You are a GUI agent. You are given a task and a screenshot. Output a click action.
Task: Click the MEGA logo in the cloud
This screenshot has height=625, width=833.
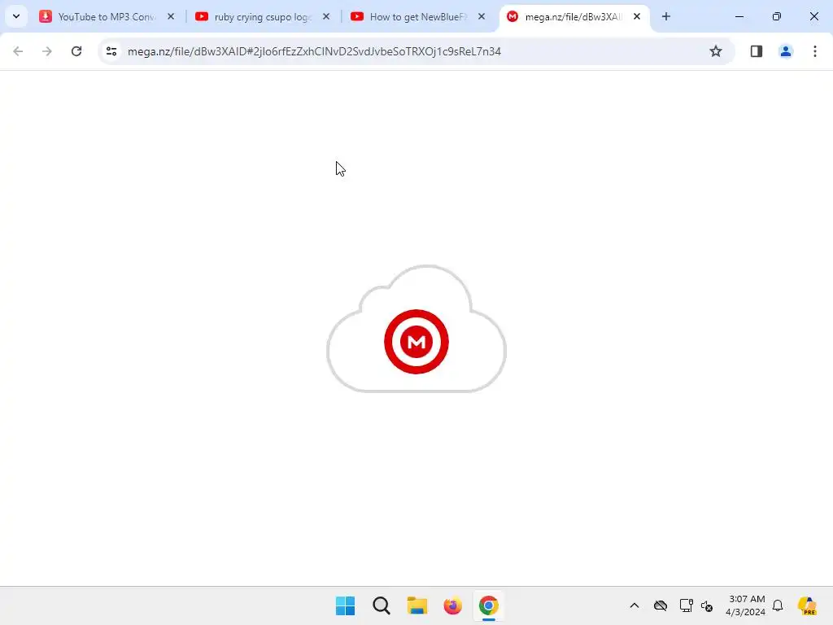416,342
